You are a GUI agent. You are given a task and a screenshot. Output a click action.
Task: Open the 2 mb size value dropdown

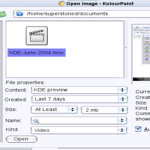pos(105,110)
